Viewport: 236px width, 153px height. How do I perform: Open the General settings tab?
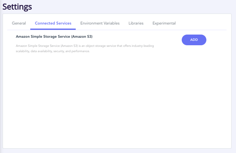coord(19,23)
